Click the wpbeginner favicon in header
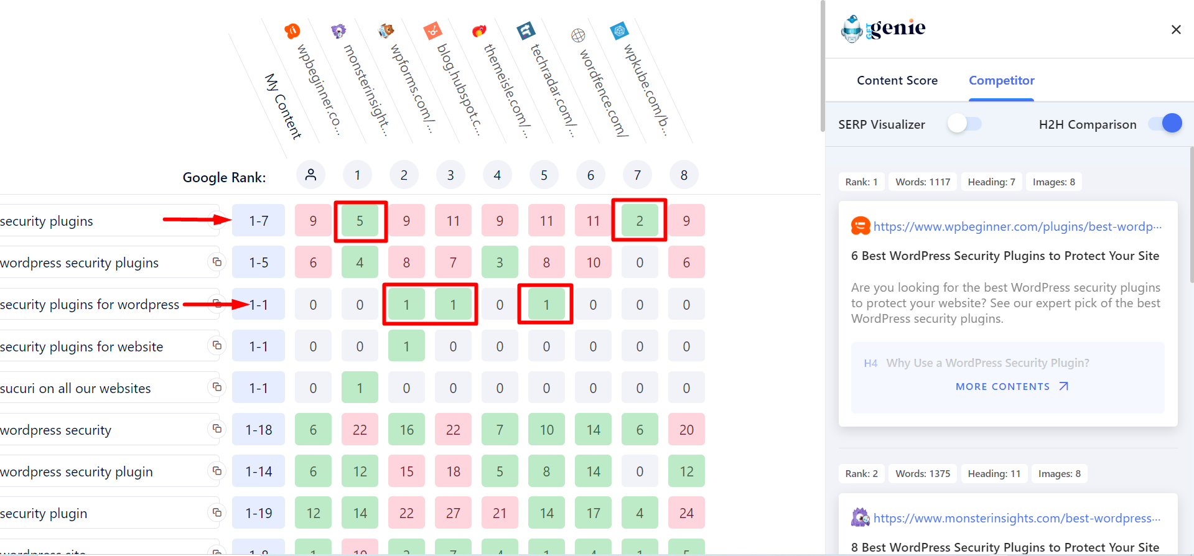This screenshot has height=556, width=1194. [x=292, y=30]
